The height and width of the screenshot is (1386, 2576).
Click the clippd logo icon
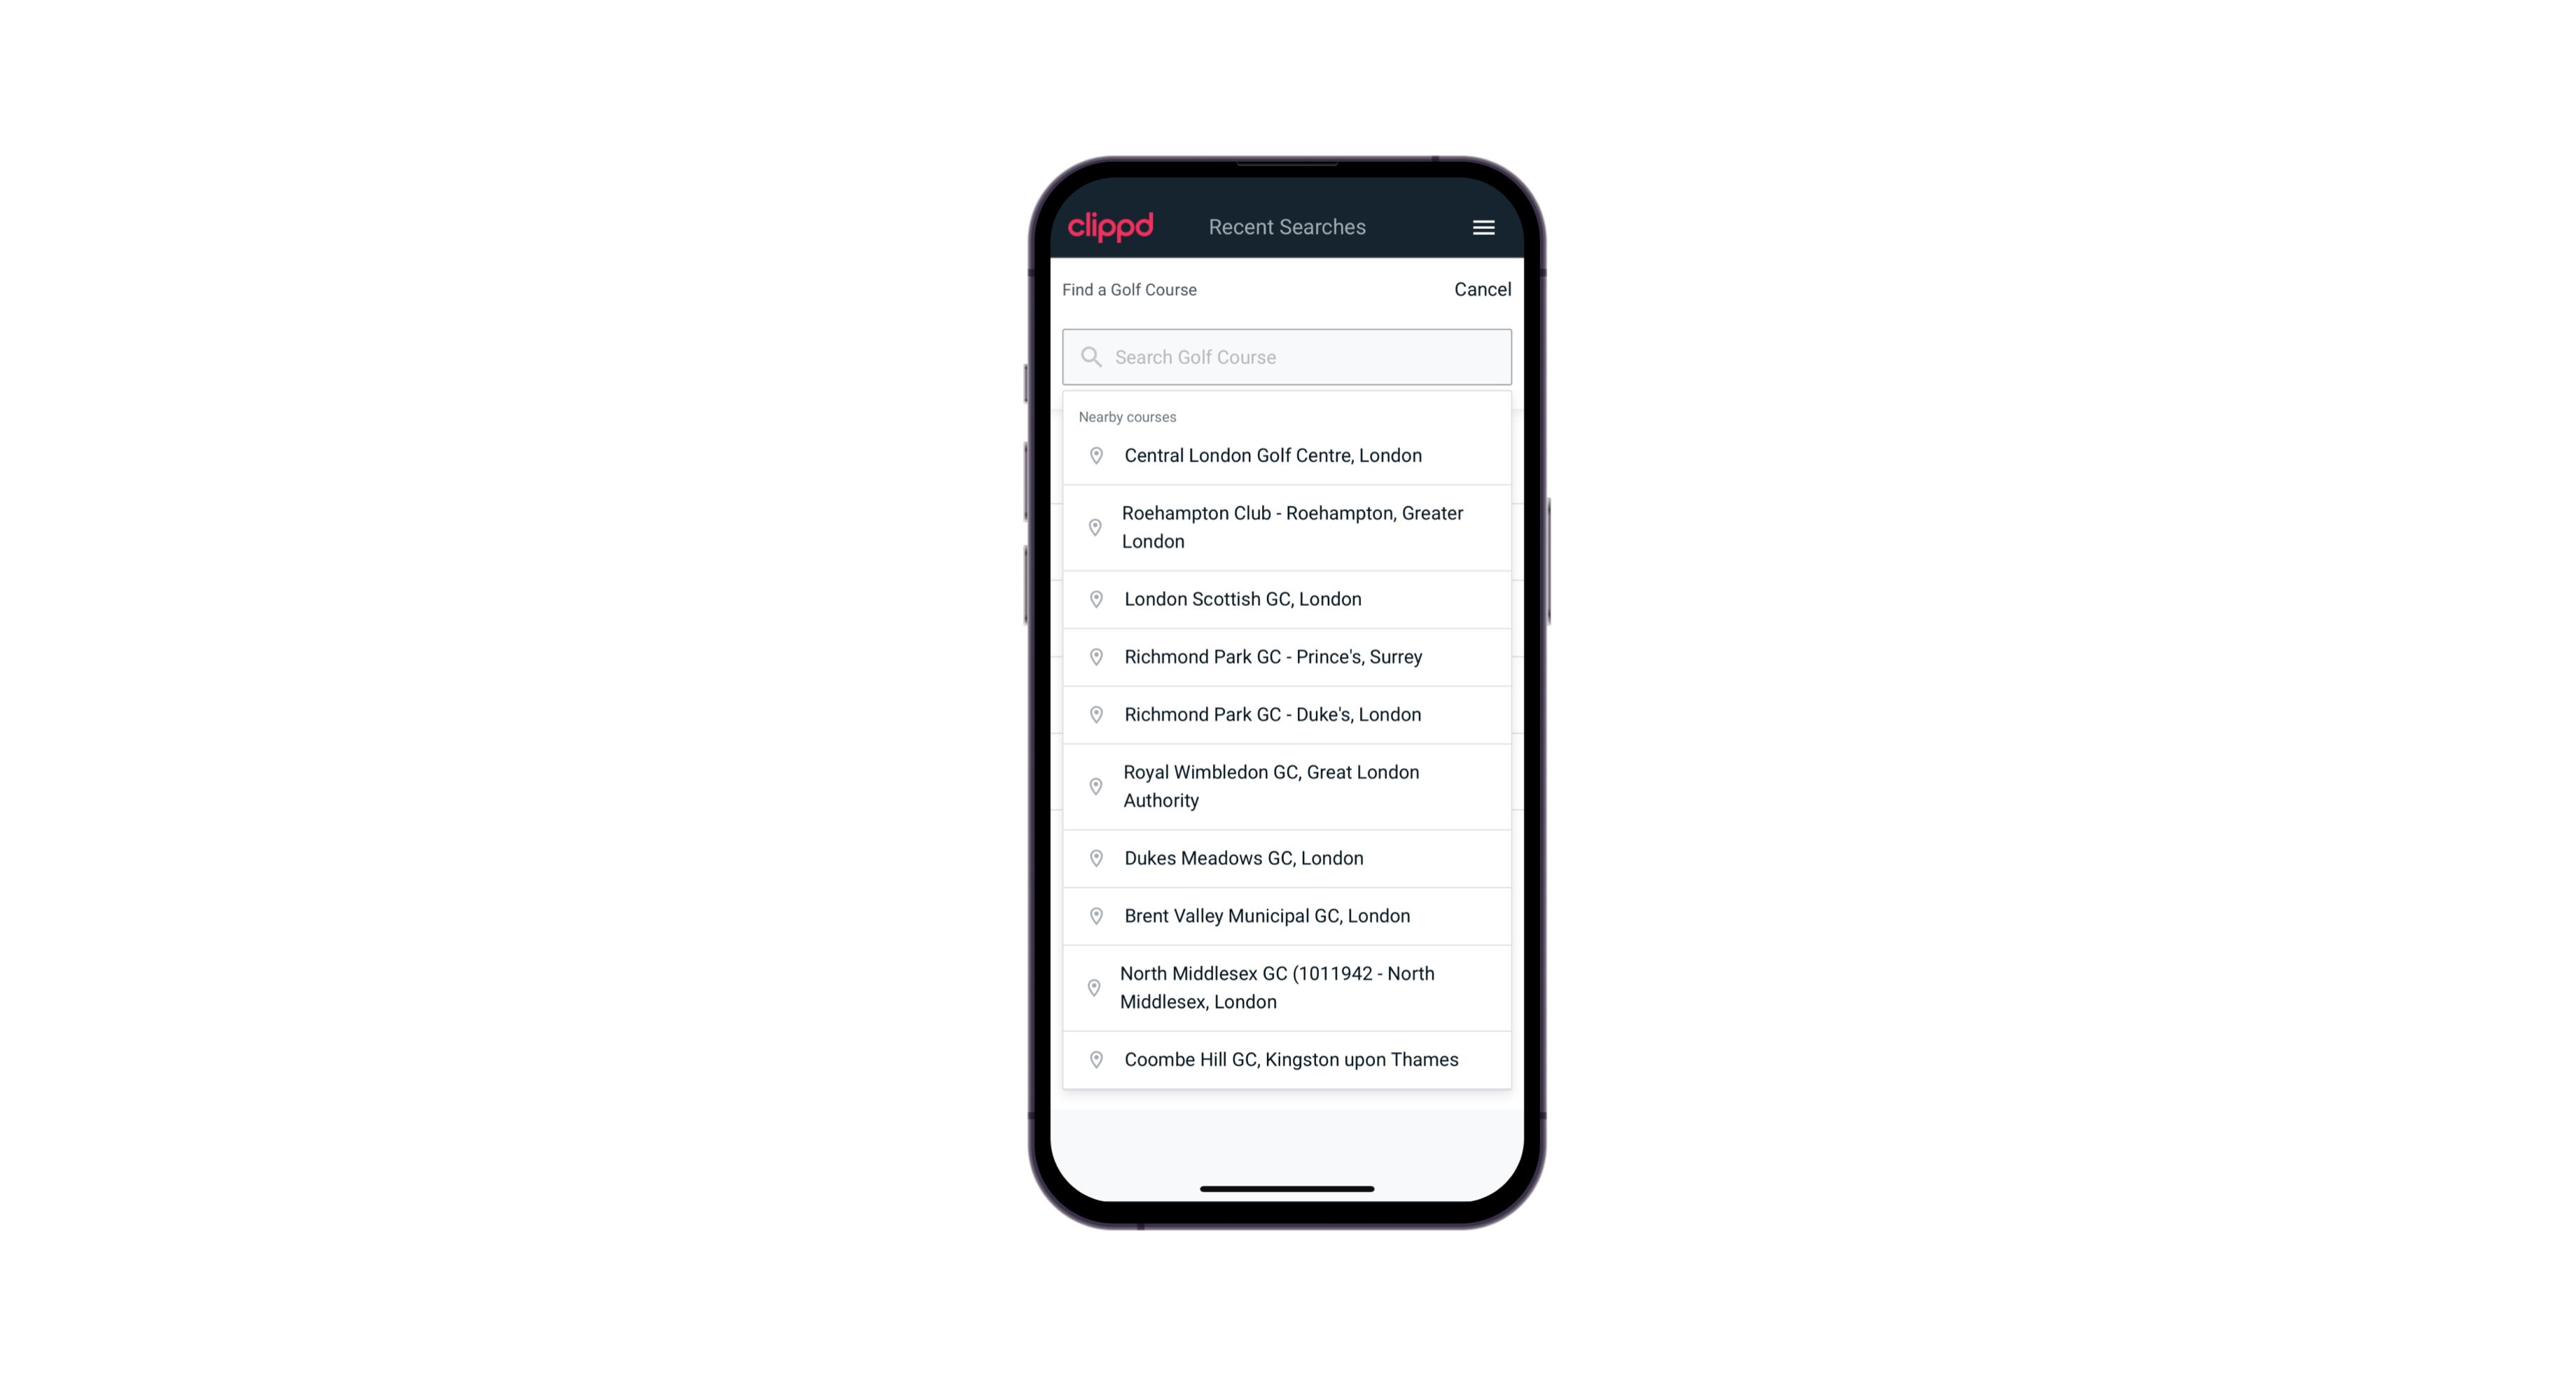click(1111, 227)
